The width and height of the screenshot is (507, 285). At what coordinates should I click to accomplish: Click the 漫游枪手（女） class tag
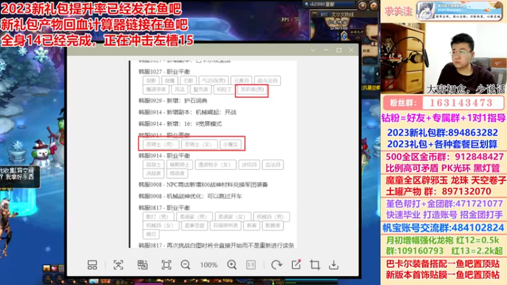[x=214, y=165]
